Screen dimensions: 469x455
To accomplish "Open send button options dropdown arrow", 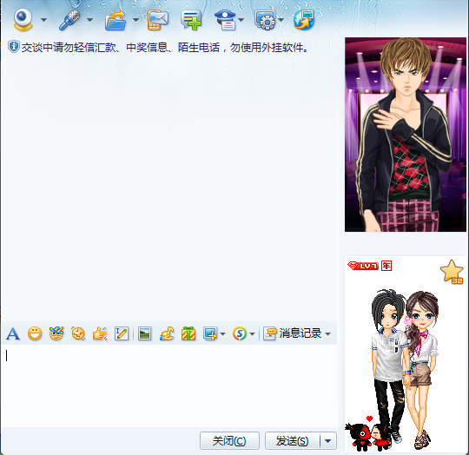I will (328, 440).
